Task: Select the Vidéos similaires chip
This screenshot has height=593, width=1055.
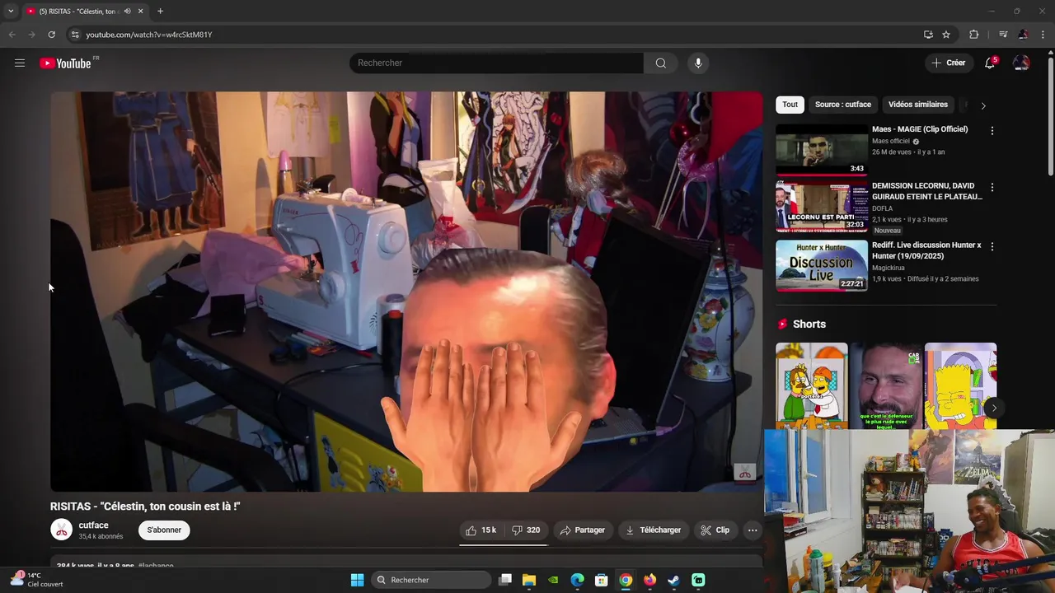Action: [x=917, y=105]
